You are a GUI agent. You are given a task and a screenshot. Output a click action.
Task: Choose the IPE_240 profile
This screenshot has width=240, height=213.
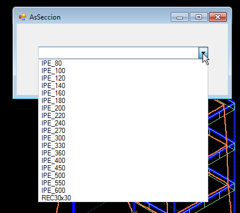pyautogui.click(x=123, y=123)
